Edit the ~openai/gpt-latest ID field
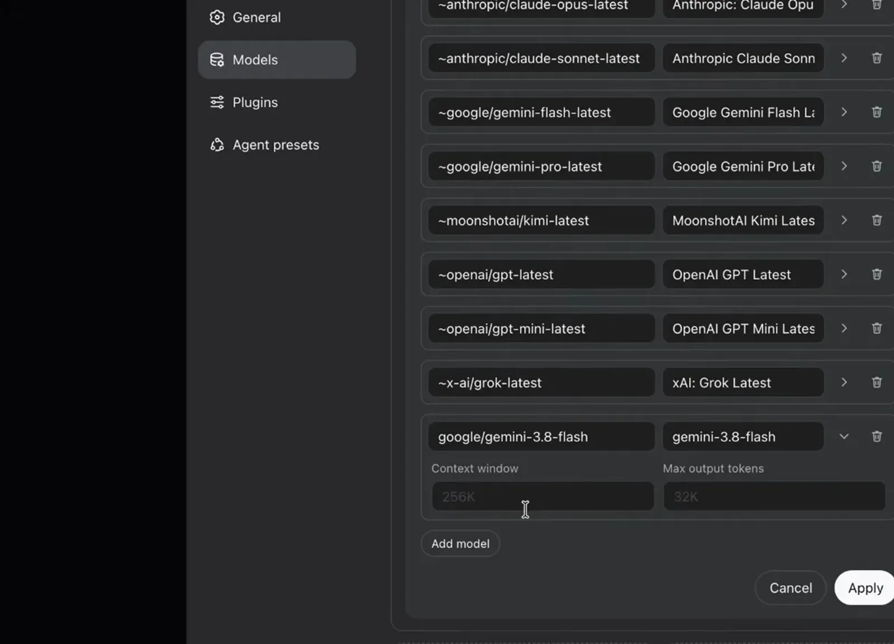894x644 pixels. click(x=541, y=274)
